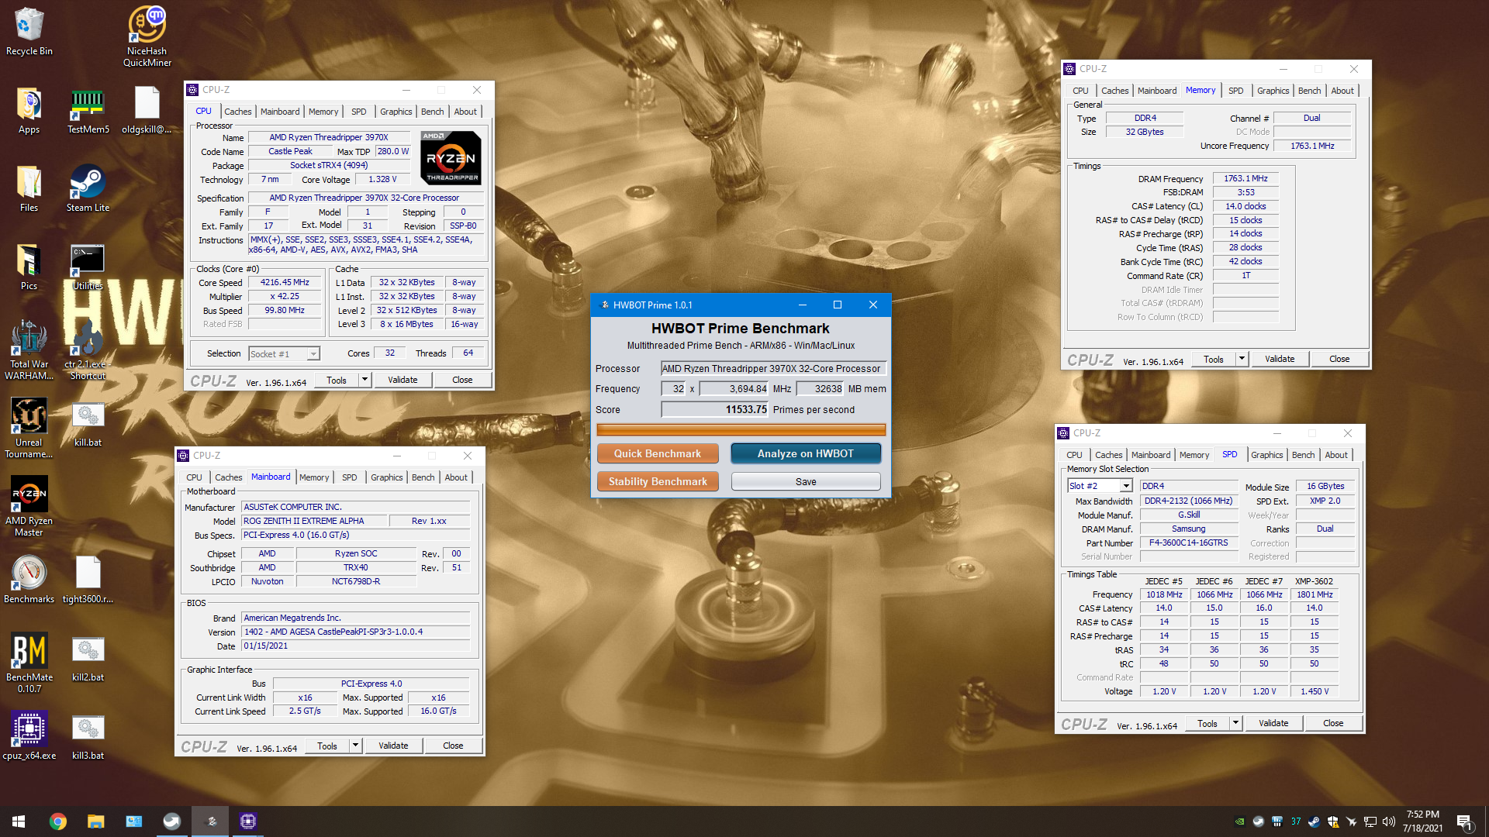This screenshot has height=837, width=1489.
Task: Click the orange HWBOT Prime progress bar
Action: coord(741,429)
